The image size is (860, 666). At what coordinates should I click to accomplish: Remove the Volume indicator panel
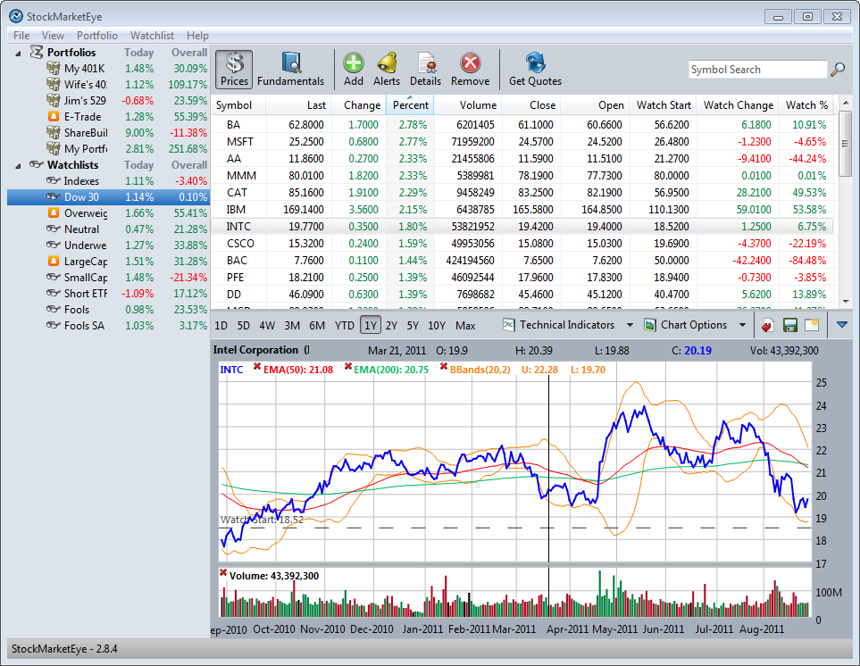223,573
